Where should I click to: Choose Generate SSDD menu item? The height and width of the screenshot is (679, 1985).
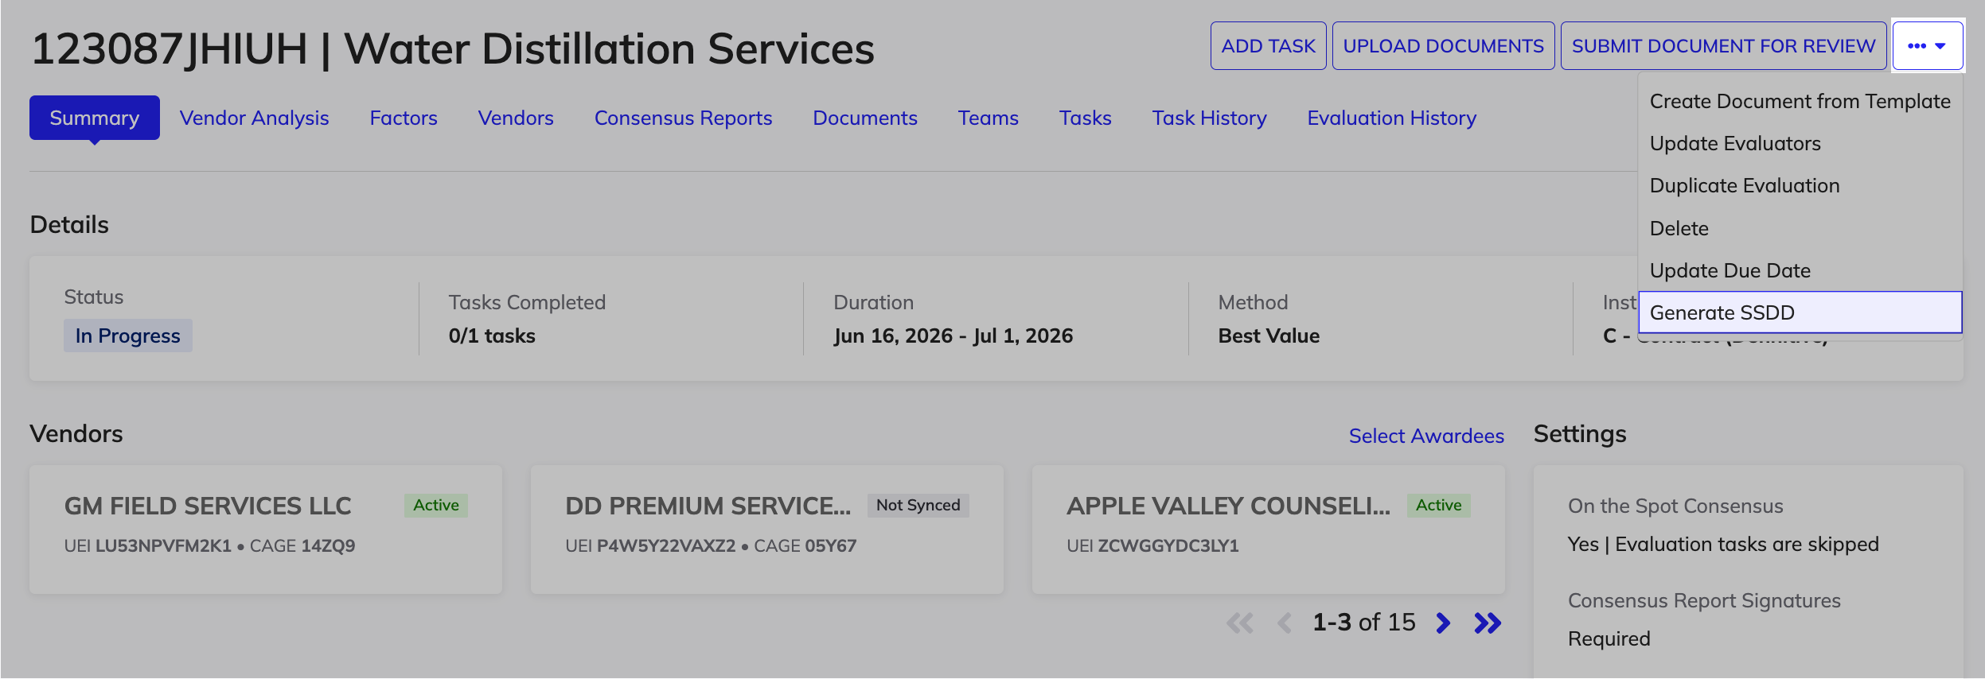click(1800, 312)
